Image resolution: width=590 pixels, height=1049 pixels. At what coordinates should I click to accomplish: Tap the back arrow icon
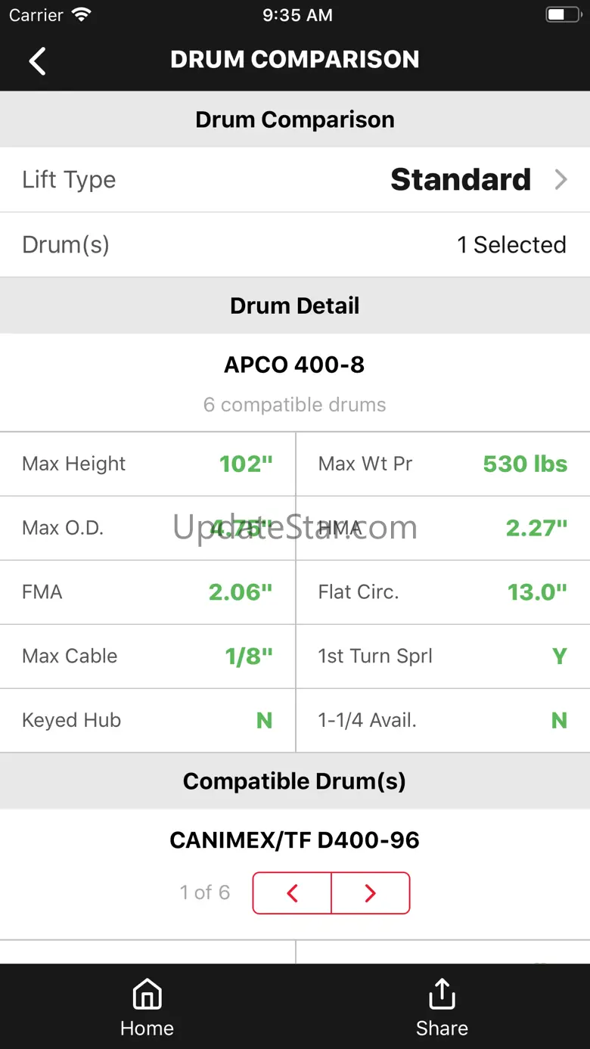(37, 61)
